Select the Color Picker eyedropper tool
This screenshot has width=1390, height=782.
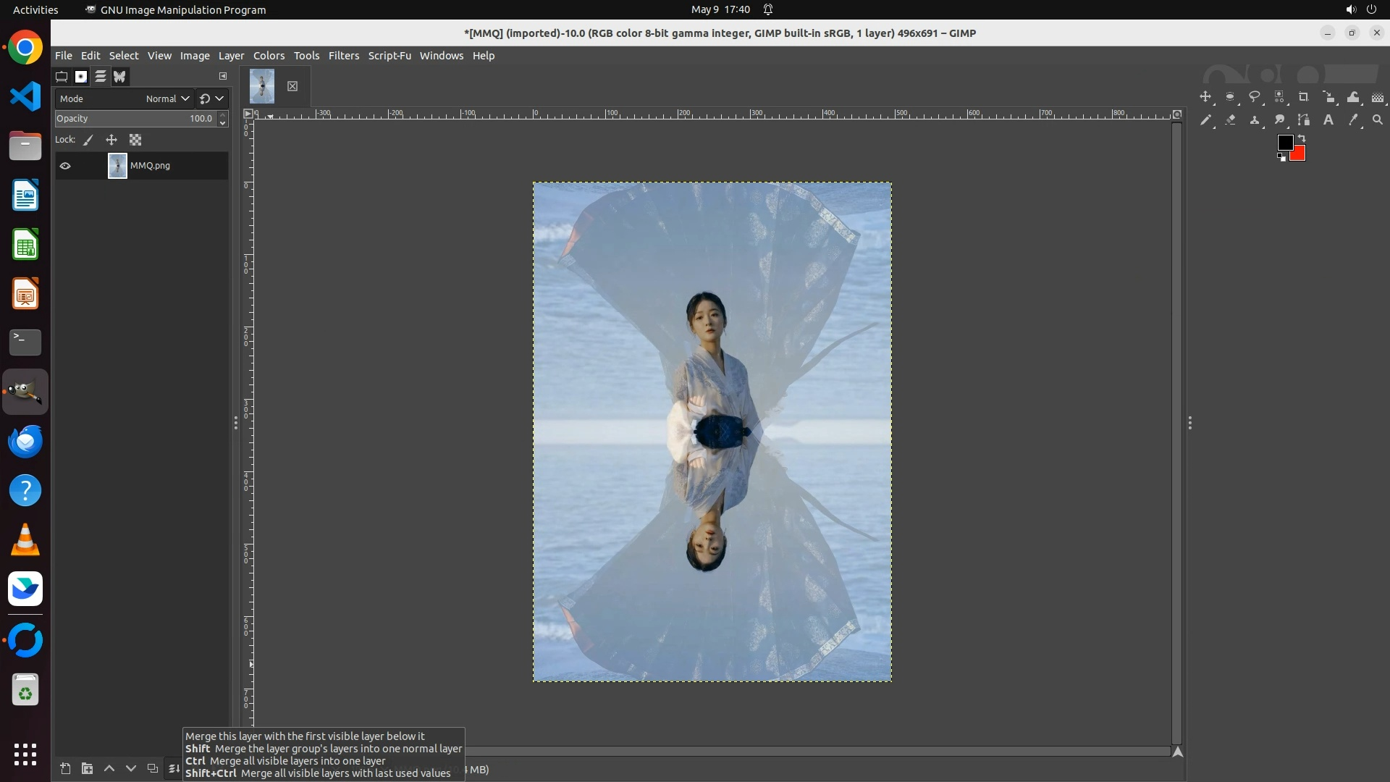1353,120
